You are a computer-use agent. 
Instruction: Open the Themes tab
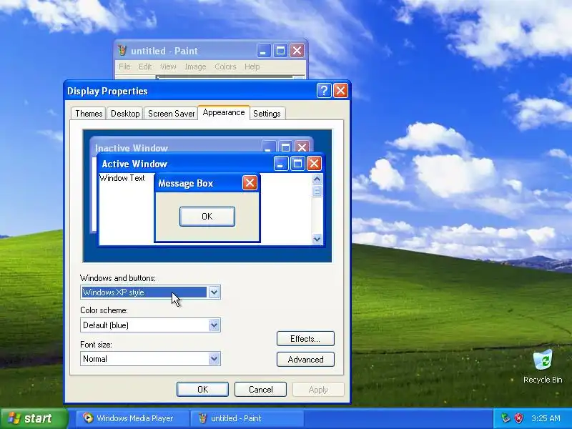click(x=89, y=114)
